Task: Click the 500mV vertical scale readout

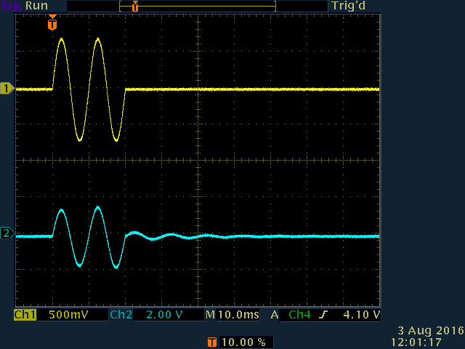Action: (65, 315)
